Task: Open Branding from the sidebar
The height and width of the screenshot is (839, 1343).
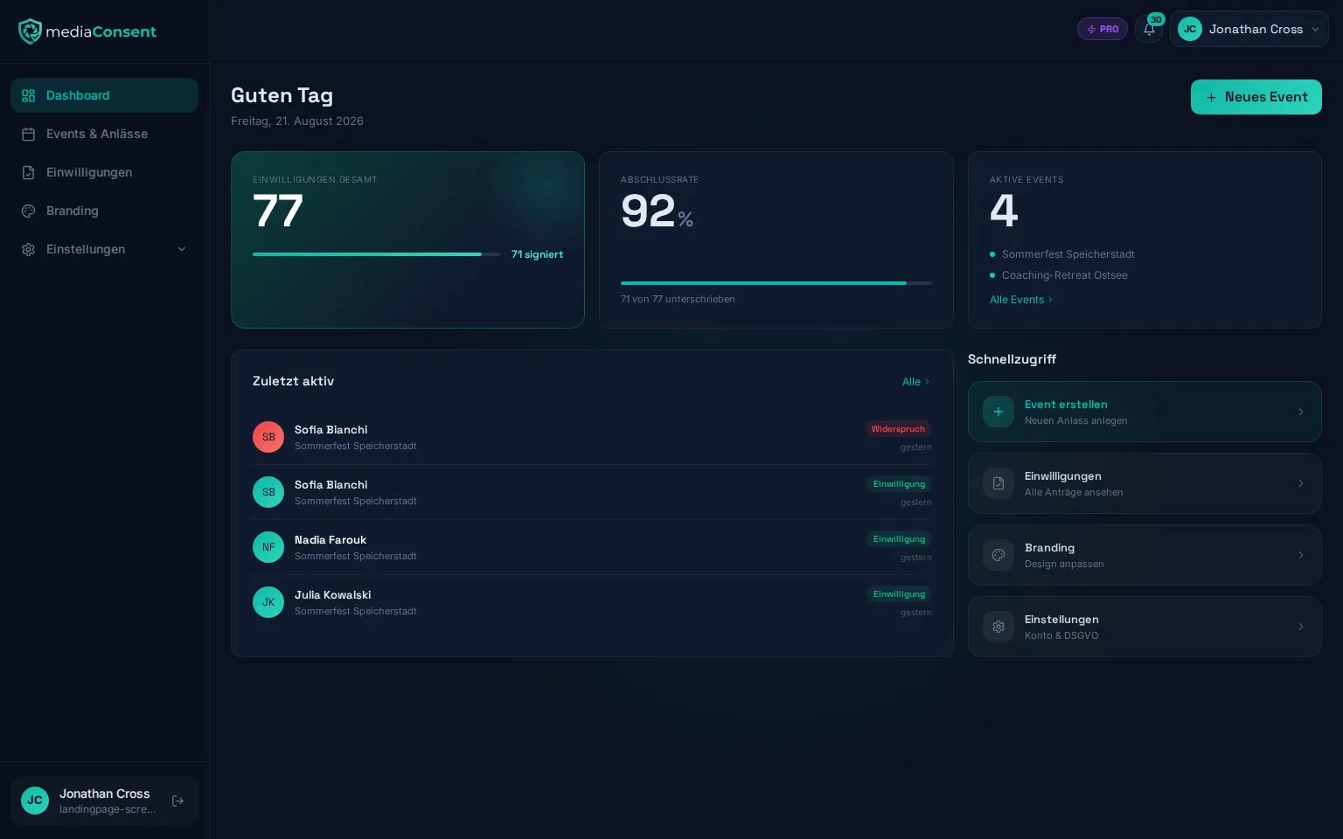Action: [x=104, y=211]
